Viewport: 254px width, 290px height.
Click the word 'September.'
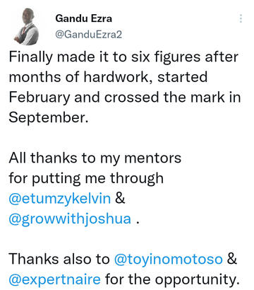[49, 118]
